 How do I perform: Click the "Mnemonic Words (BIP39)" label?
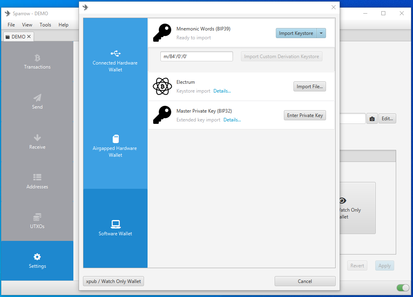pyautogui.click(x=203, y=29)
